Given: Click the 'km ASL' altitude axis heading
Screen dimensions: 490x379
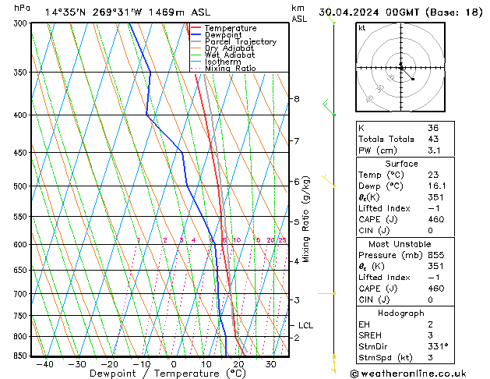Looking at the screenshot, I should pyautogui.click(x=299, y=13).
